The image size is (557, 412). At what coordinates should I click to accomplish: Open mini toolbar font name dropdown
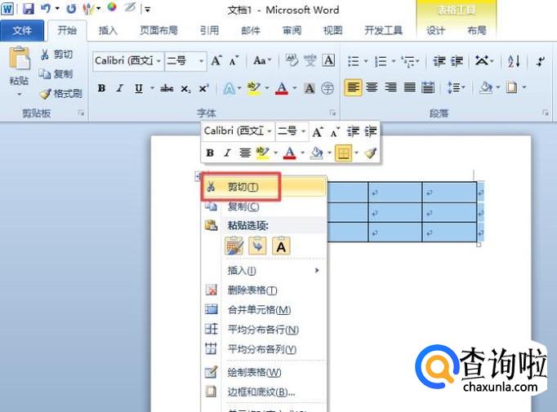pos(270,131)
